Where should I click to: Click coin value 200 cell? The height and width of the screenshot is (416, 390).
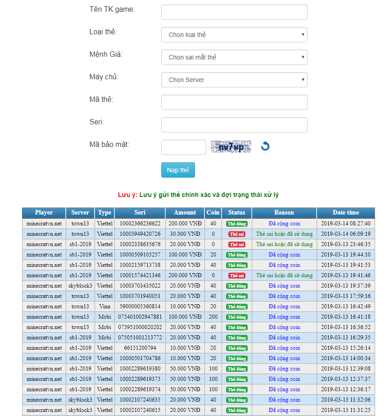pos(213,317)
